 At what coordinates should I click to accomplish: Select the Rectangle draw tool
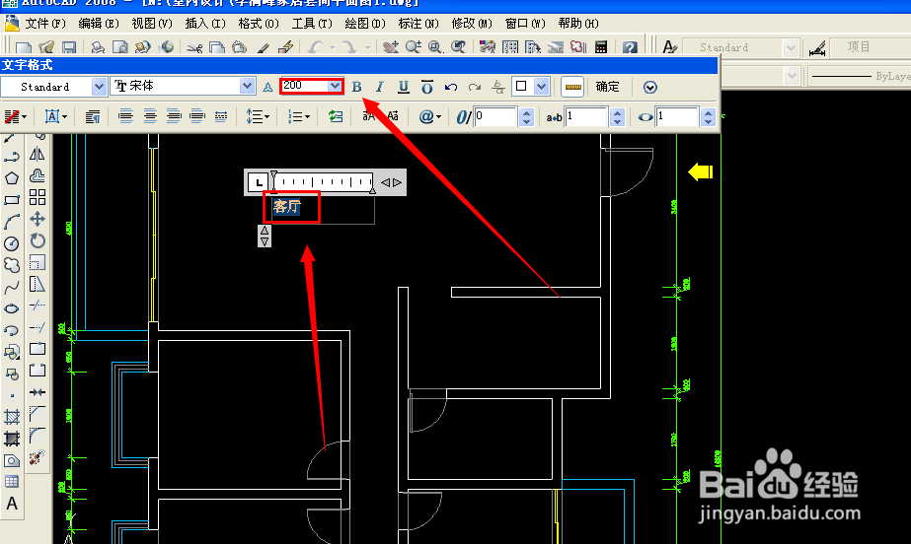click(x=12, y=200)
